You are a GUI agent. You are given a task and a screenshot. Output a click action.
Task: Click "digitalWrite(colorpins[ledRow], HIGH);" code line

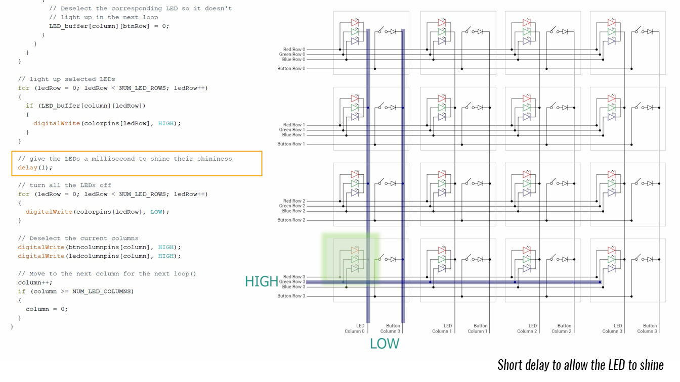(107, 123)
